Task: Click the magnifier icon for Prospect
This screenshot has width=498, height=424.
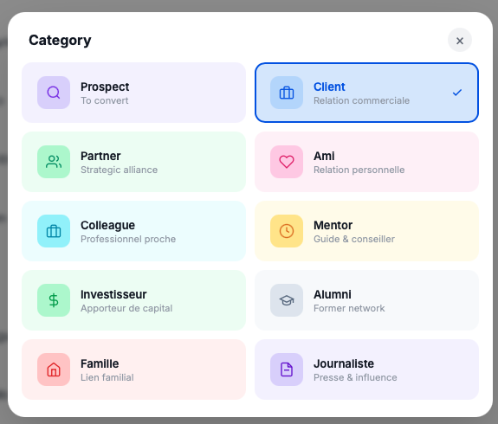Action: pyautogui.click(x=54, y=93)
